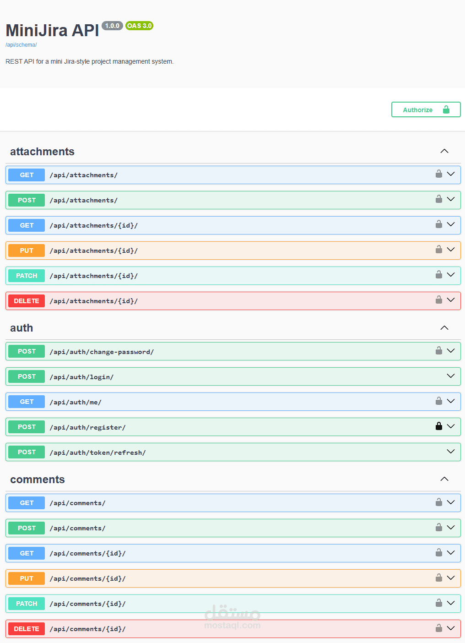Click lock icon on GET /api/attachments/{id}/
The image size is (465, 643).
coord(439,224)
